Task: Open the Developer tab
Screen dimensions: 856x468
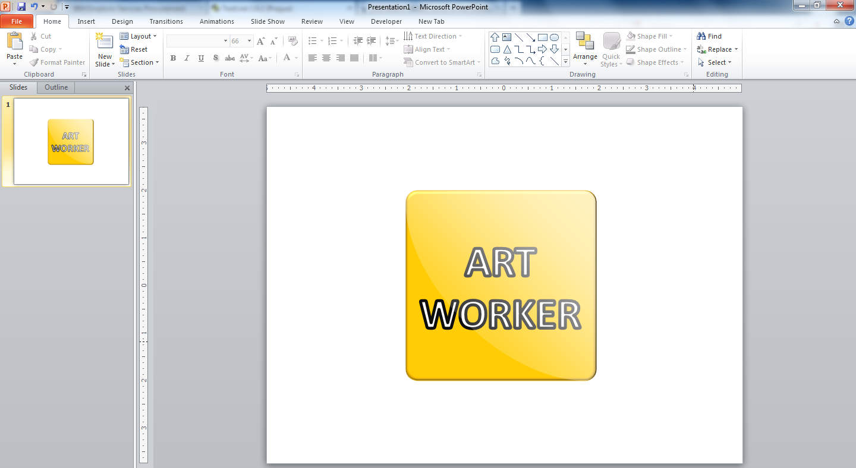Action: click(386, 21)
